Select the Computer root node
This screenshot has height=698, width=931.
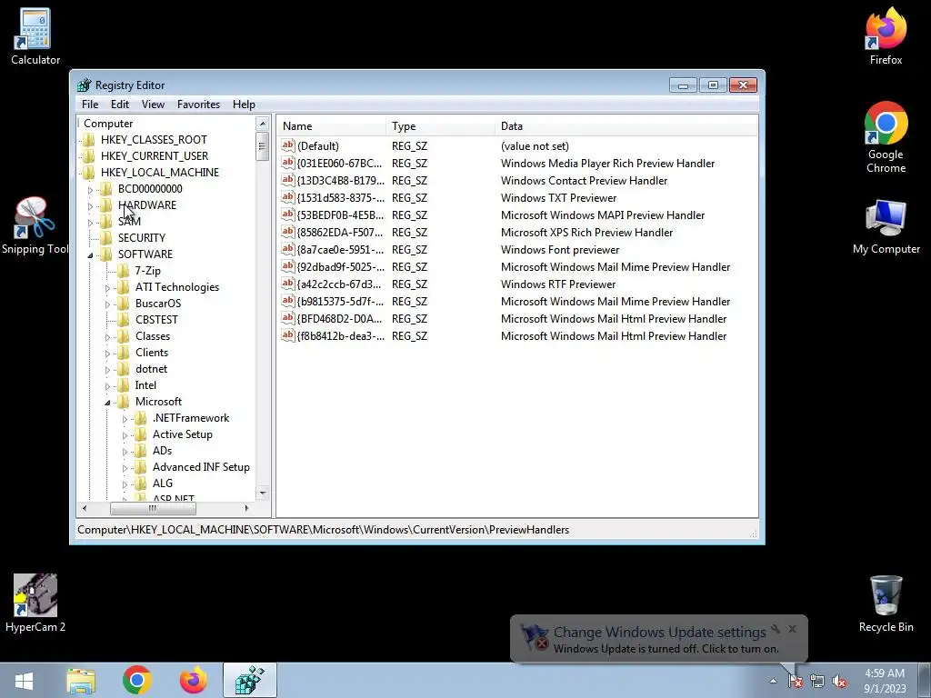(x=108, y=124)
